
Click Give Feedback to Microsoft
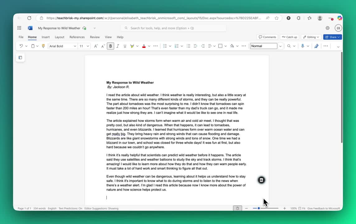324,208
